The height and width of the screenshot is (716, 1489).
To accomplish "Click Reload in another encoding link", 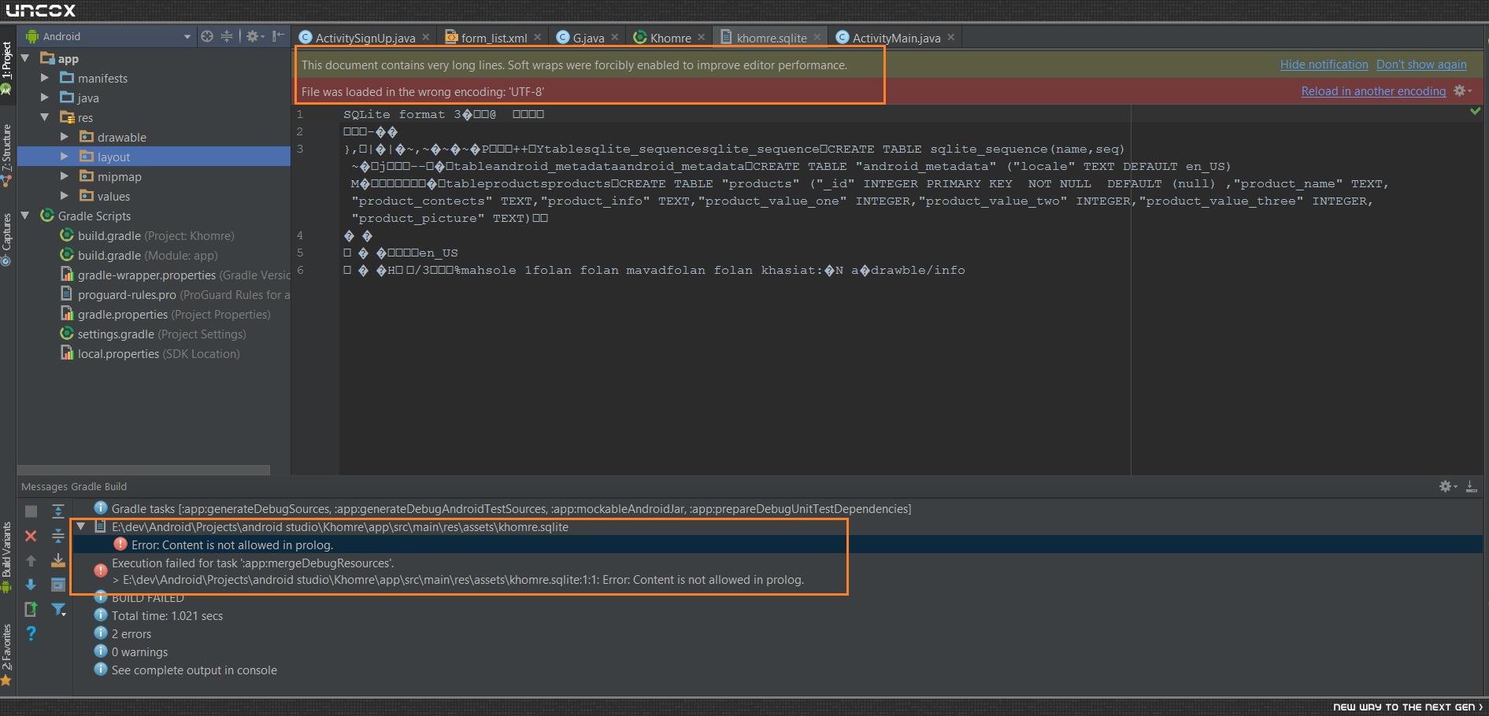I will pos(1373,91).
